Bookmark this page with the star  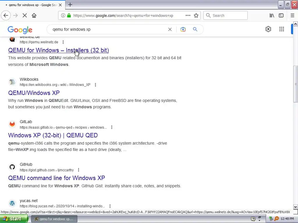tap(196, 16)
